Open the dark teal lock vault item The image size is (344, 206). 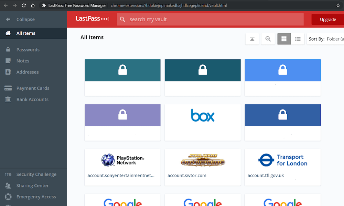pyautogui.click(x=203, y=78)
